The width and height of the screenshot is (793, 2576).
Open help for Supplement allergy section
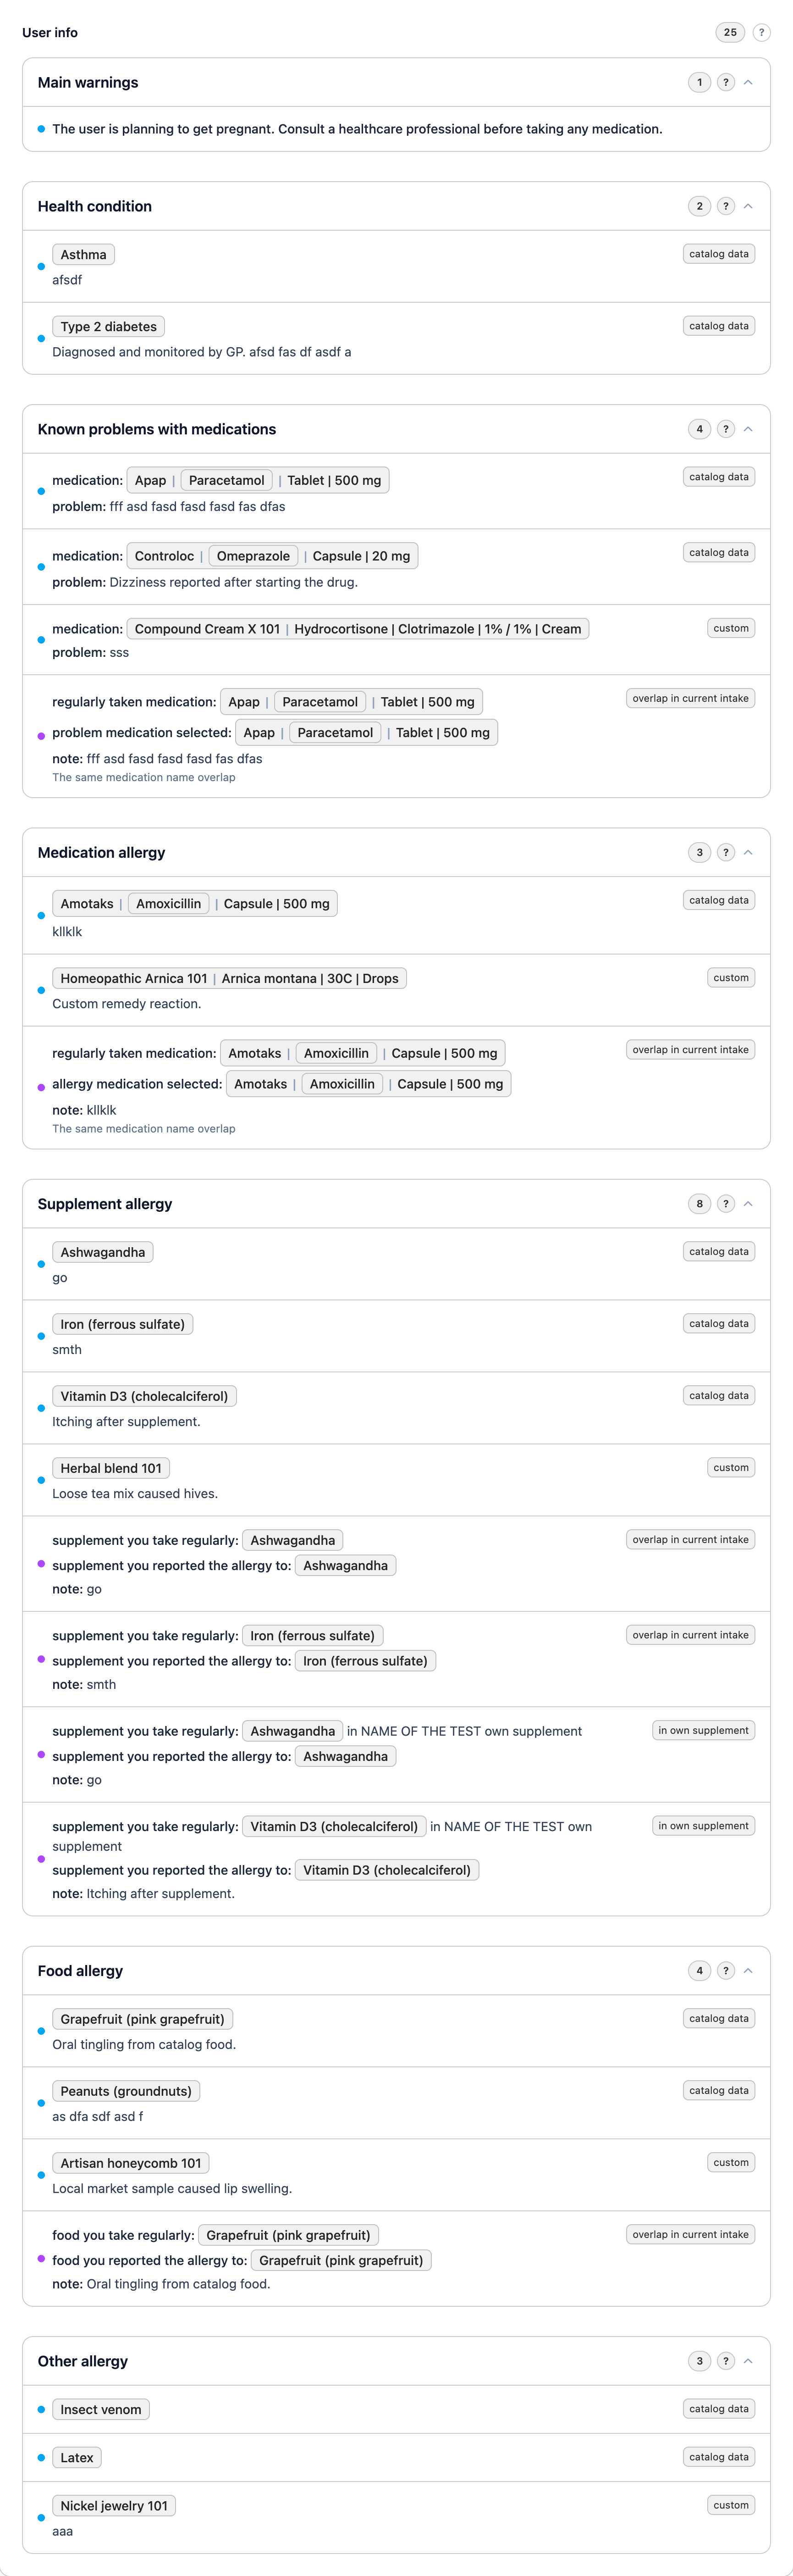pyautogui.click(x=726, y=1204)
